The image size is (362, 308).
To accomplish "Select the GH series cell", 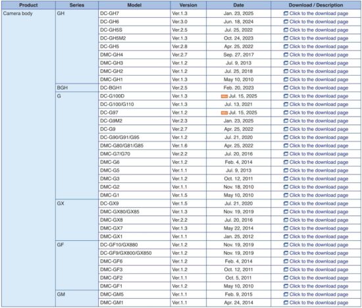I will [77, 47].
